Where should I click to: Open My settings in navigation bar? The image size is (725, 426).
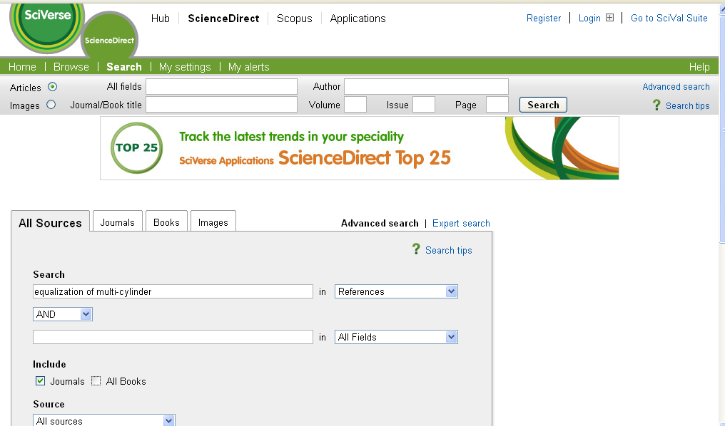click(x=185, y=67)
